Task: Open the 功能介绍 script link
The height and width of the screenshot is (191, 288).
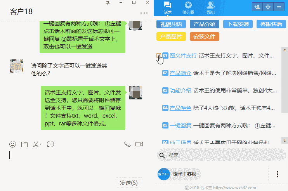Action: [x=180, y=90]
